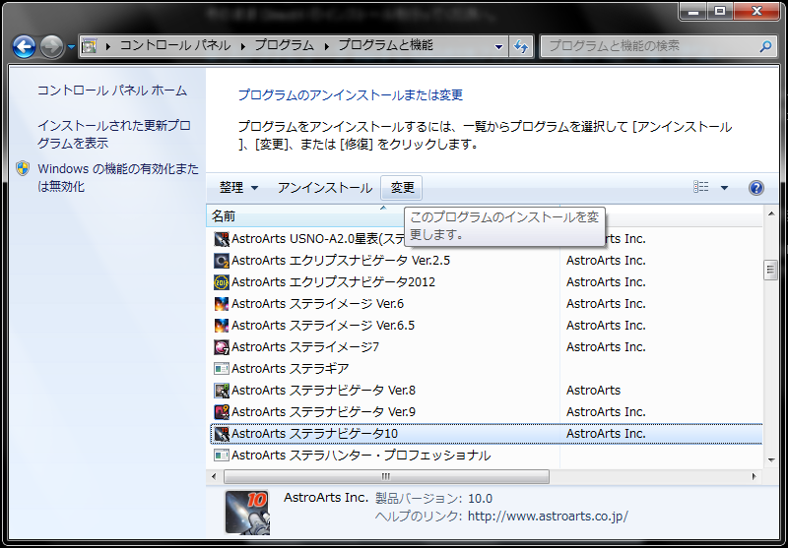
Task: Select ステラナビゲータ10 list icon
Action: [222, 433]
